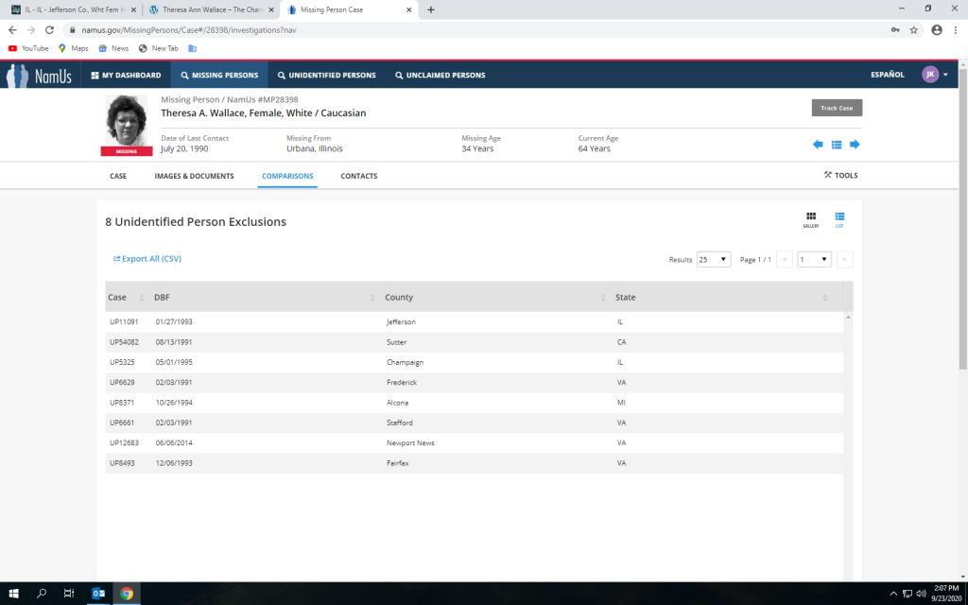The image size is (968, 605).
Task: Bookmark this page with star icon
Action: [x=914, y=29]
